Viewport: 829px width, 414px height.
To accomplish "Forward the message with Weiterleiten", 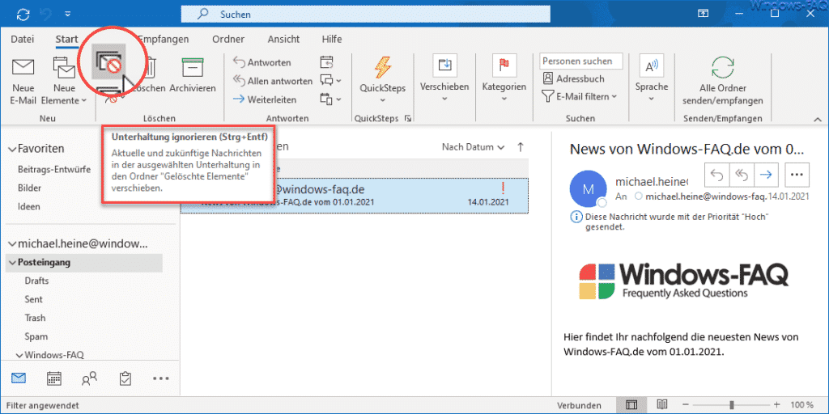I will pos(265,99).
